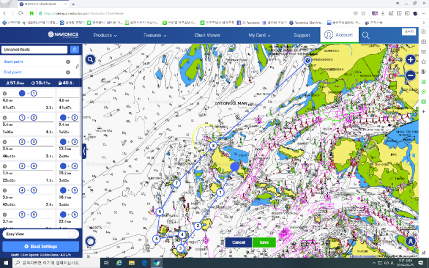Clear the Start point with its X icon

pyautogui.click(x=68, y=62)
